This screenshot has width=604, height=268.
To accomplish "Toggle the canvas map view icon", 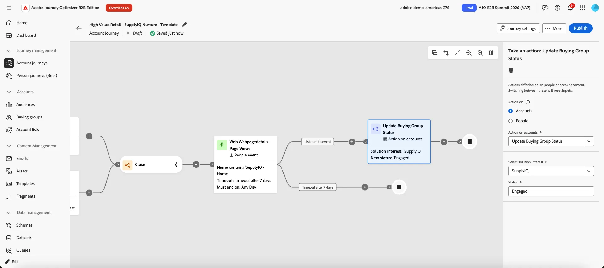I will 491,53.
